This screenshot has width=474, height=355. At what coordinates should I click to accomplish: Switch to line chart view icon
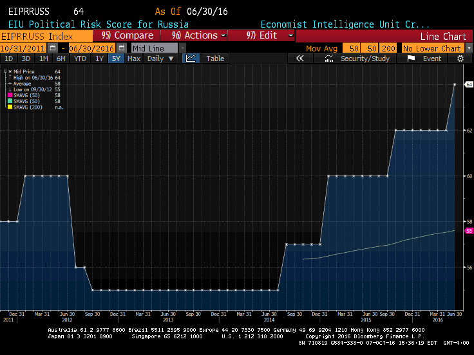[x=191, y=59]
